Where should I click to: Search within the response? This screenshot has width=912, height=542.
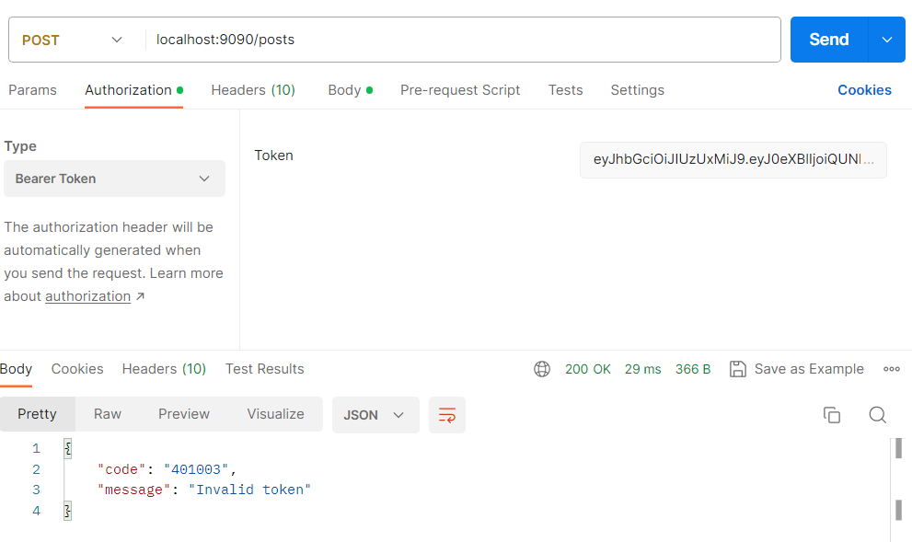(x=877, y=415)
